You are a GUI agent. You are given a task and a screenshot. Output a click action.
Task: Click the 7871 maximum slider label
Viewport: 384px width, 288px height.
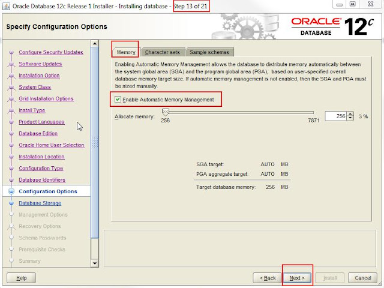(313, 121)
